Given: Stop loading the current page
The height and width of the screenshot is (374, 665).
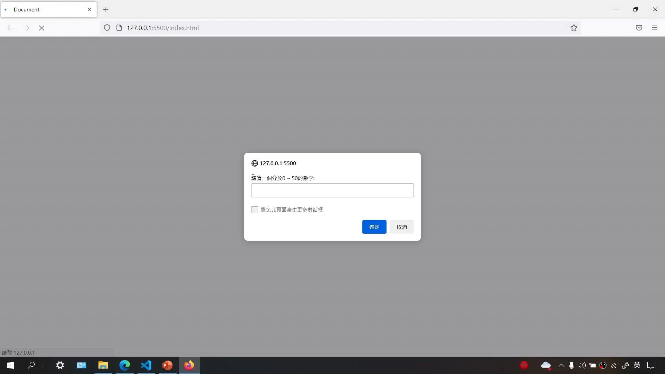Looking at the screenshot, I should click(x=42, y=28).
